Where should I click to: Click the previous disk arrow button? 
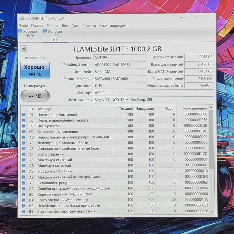(x=24, y=49)
